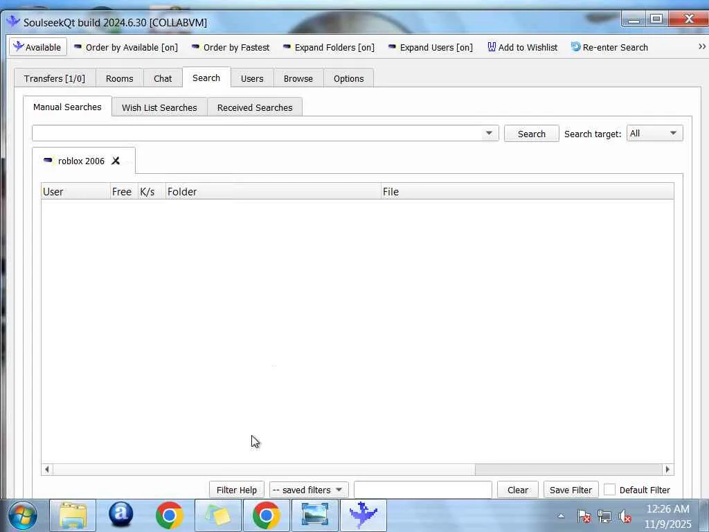Viewport: 709px width, 532px height.
Task: Open the Available status button
Action: [38, 47]
